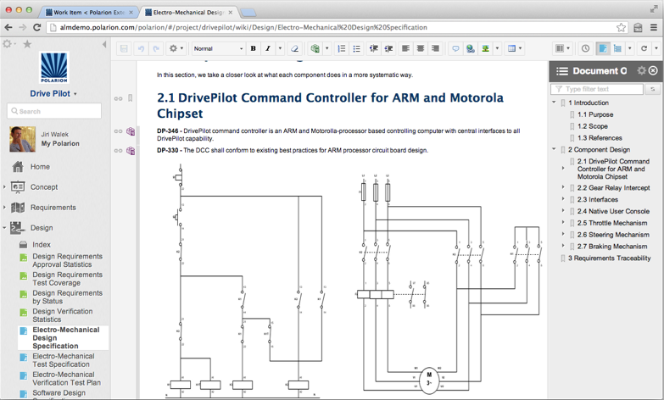Reload the browser page
The width and height of the screenshot is (664, 400).
(36, 27)
